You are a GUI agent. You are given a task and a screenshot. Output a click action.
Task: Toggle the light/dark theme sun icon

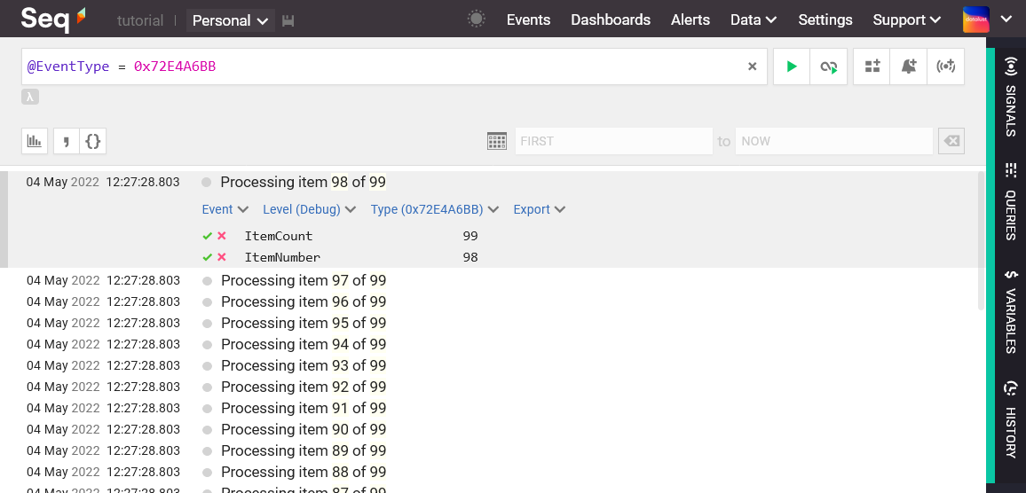point(477,20)
